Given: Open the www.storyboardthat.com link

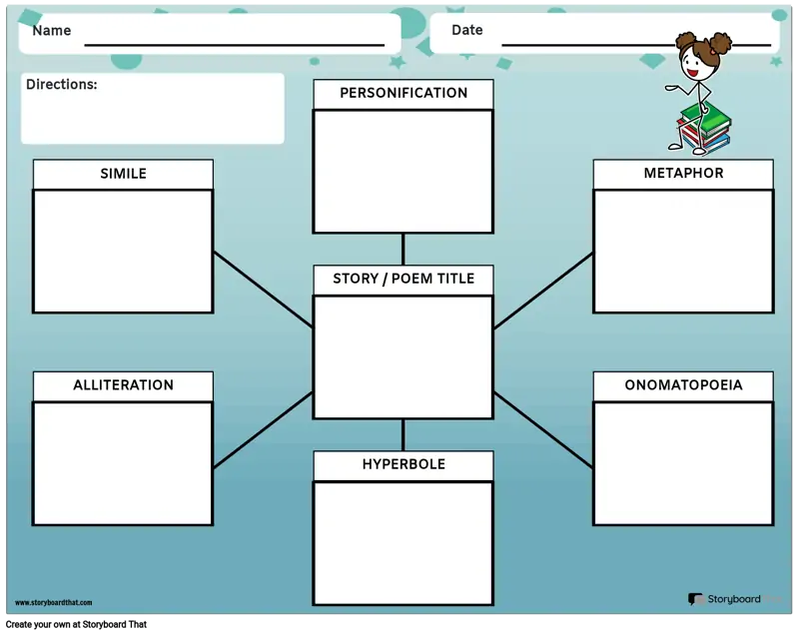Looking at the screenshot, I should coord(54,602).
